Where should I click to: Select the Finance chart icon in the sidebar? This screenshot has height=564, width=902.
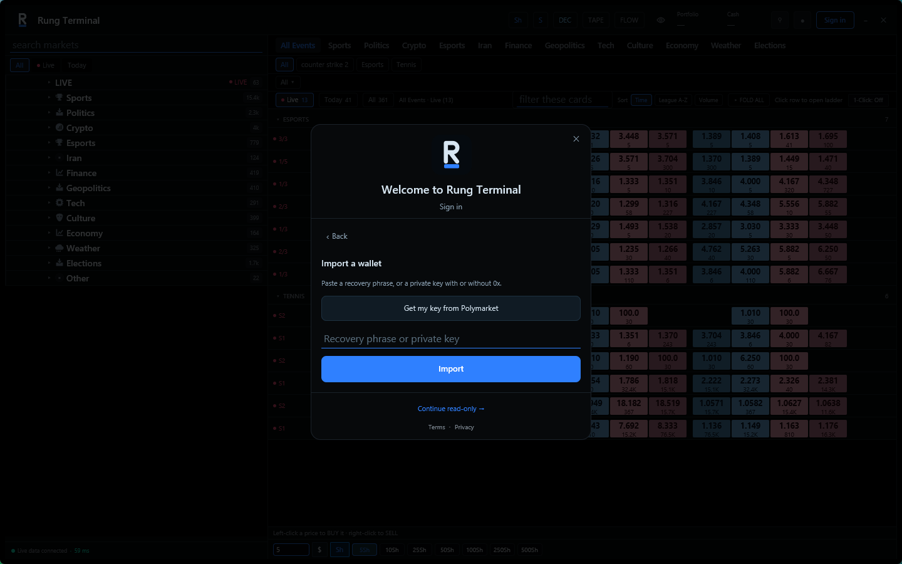[60, 173]
